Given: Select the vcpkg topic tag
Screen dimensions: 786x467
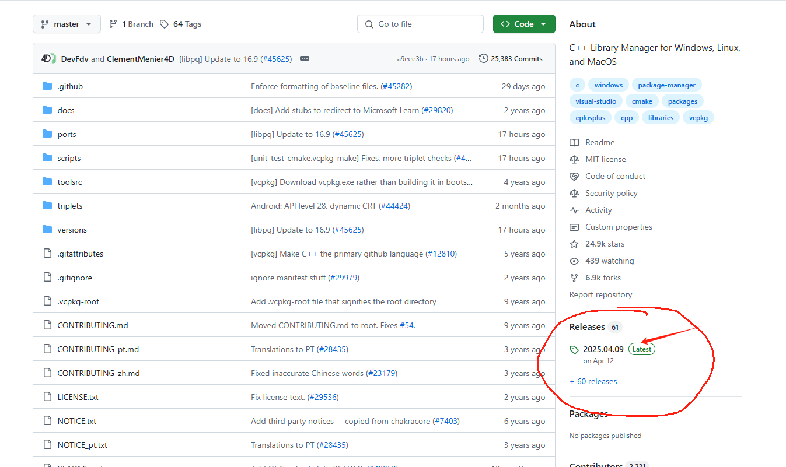Looking at the screenshot, I should coord(698,118).
